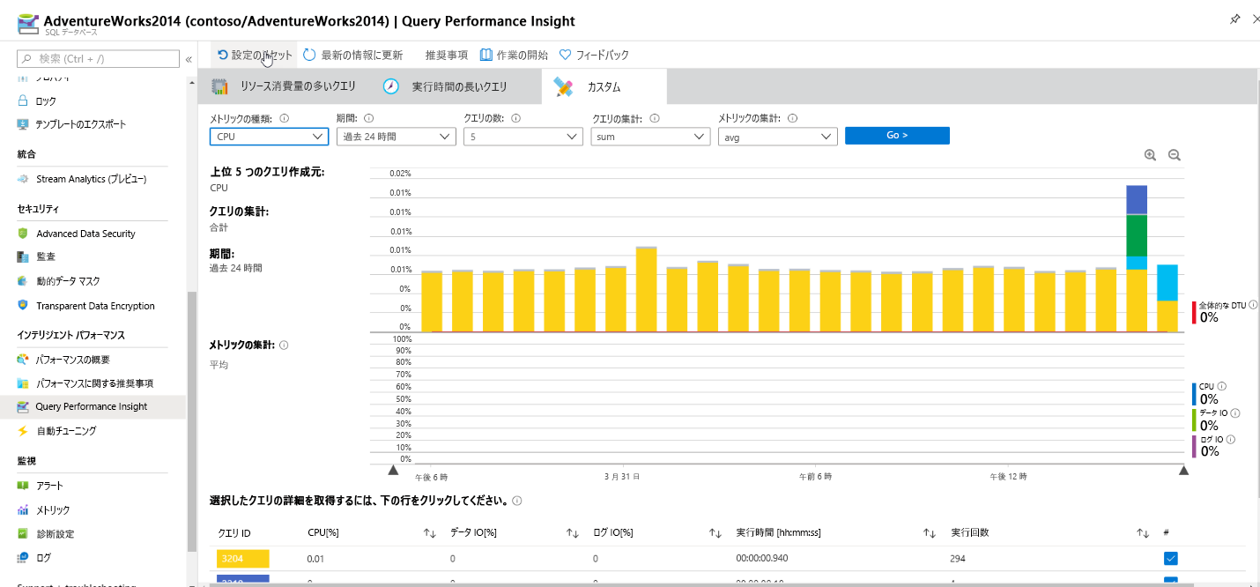Click 作業の開始 label

pos(522,55)
